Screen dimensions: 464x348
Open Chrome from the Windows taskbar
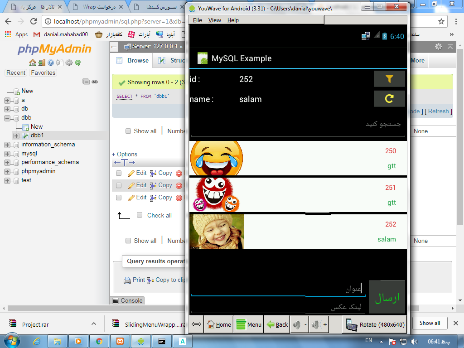[99, 341]
